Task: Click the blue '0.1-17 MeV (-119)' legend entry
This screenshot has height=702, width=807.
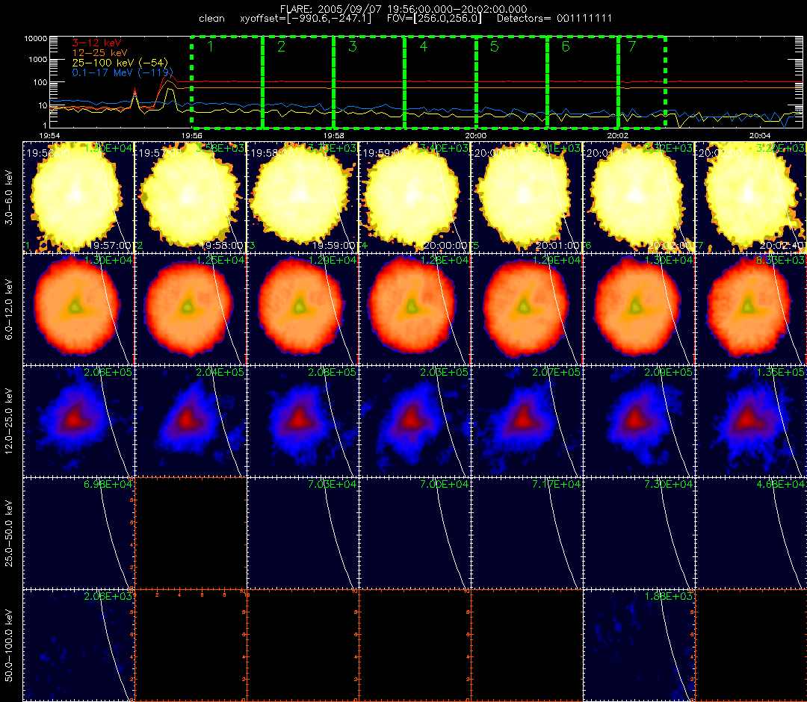Action: (122, 73)
